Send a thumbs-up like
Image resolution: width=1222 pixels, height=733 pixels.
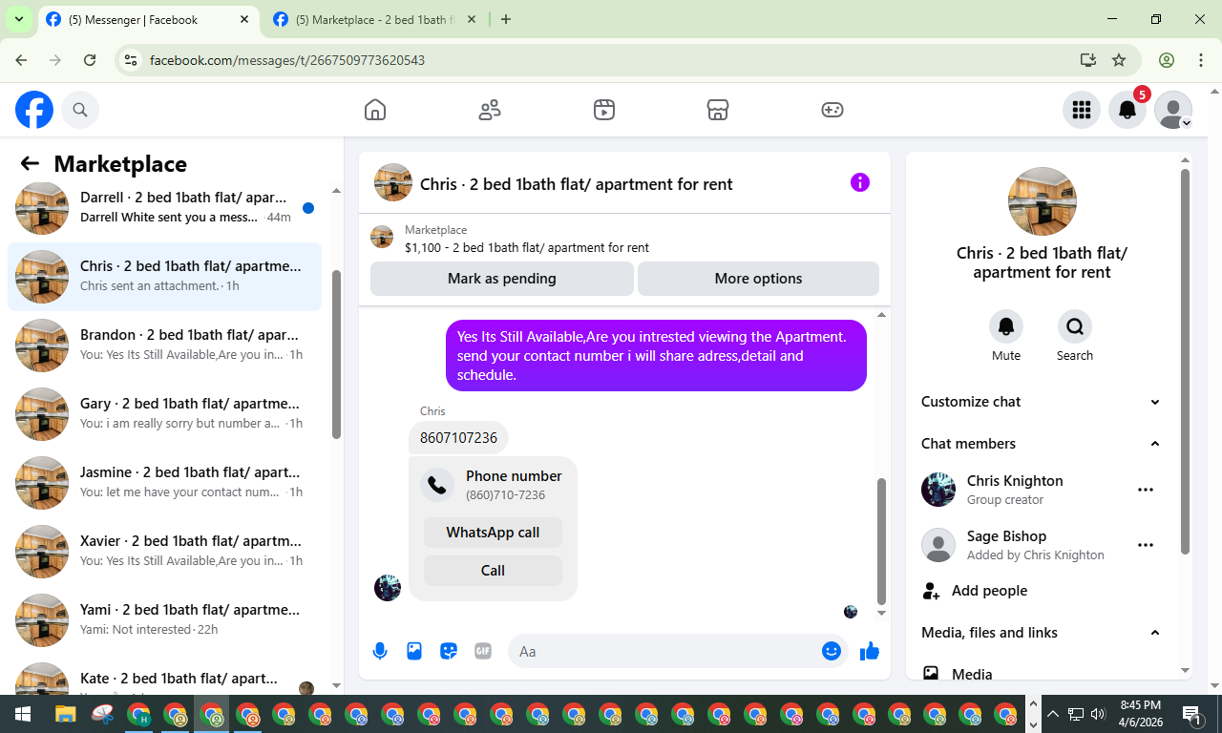(x=870, y=651)
